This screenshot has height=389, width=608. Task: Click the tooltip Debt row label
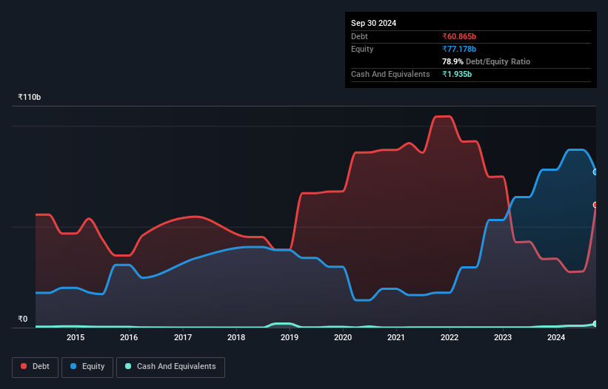click(359, 36)
